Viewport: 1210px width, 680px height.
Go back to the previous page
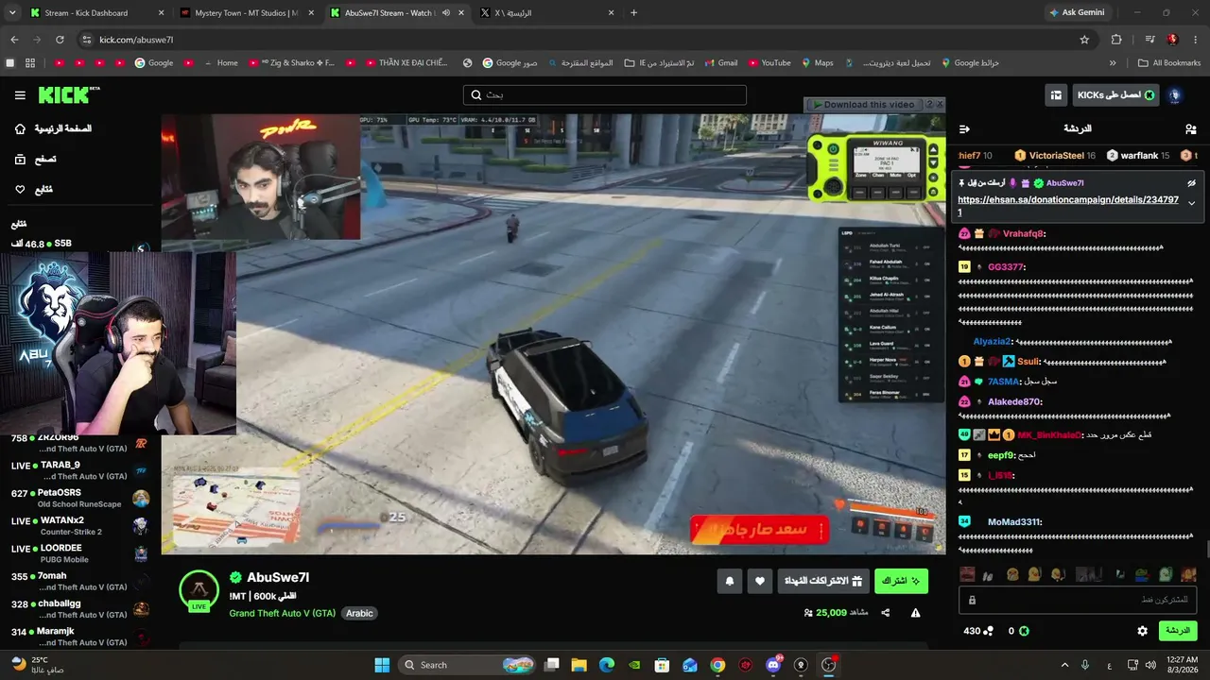click(14, 40)
